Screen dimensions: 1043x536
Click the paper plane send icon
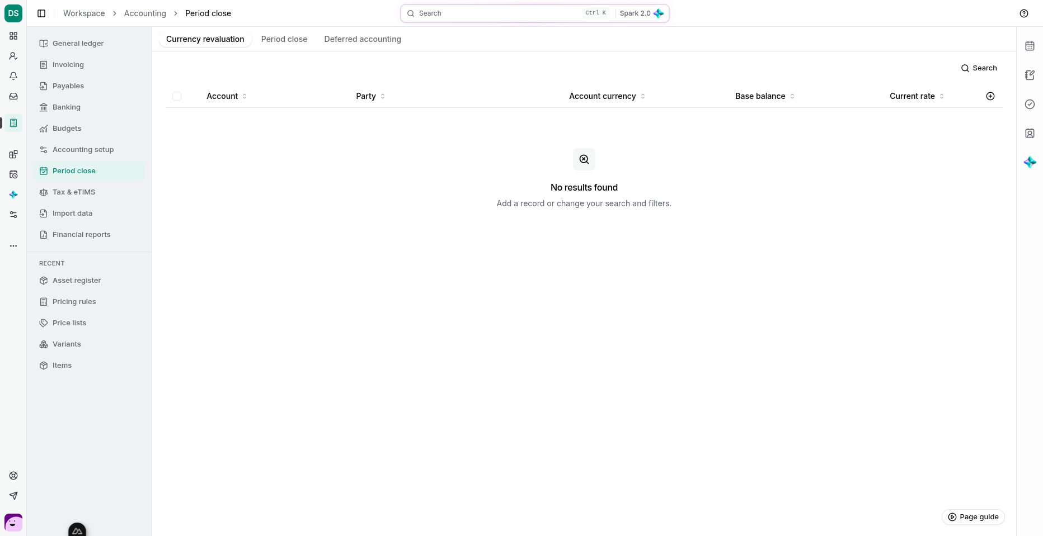tap(13, 496)
